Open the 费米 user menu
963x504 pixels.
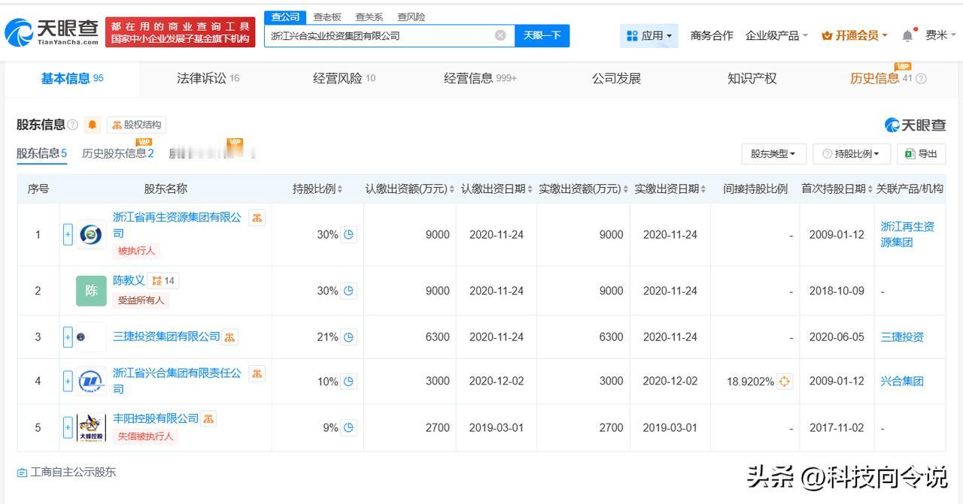click(940, 35)
